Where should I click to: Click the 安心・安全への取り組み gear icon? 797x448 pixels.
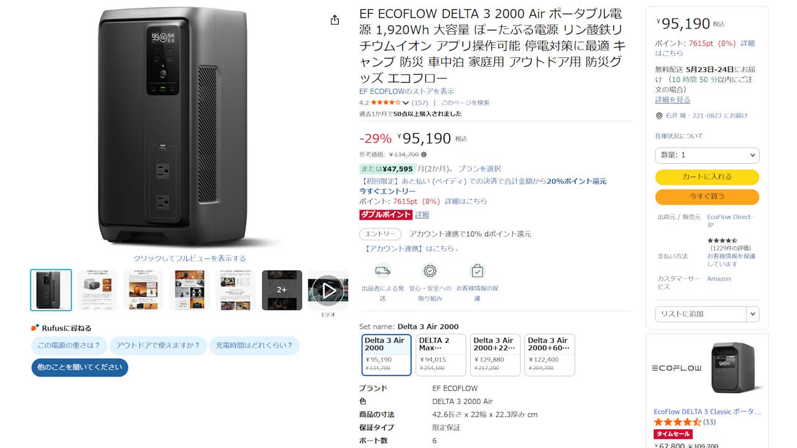click(430, 271)
